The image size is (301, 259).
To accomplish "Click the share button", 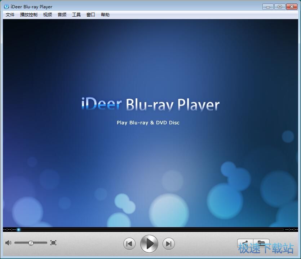I will [x=245, y=243].
